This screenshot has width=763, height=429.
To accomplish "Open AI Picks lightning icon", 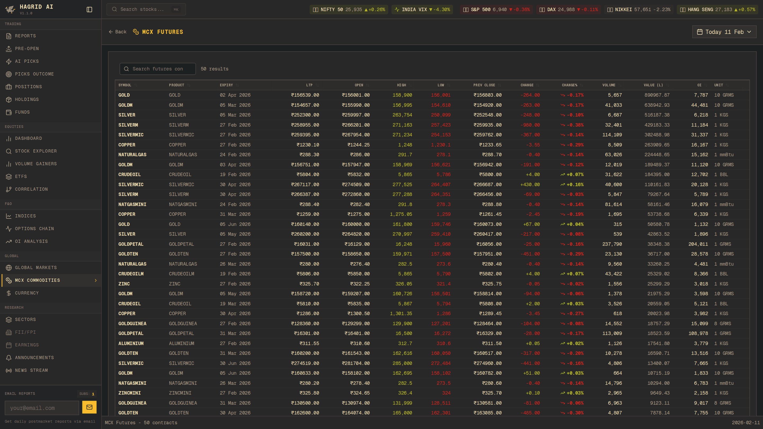I will (x=8, y=61).
